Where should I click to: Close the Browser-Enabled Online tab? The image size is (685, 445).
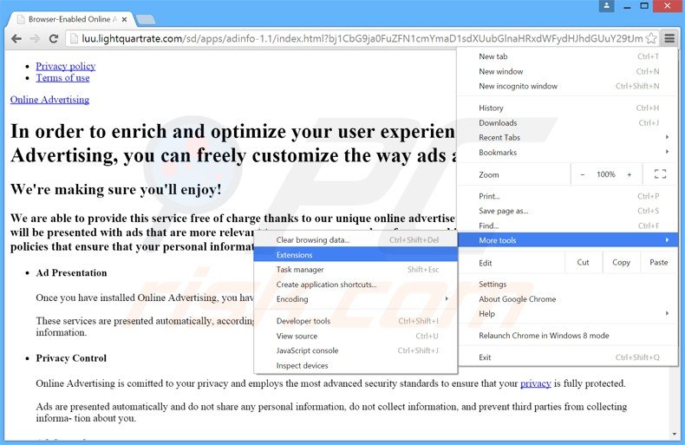coord(125,19)
